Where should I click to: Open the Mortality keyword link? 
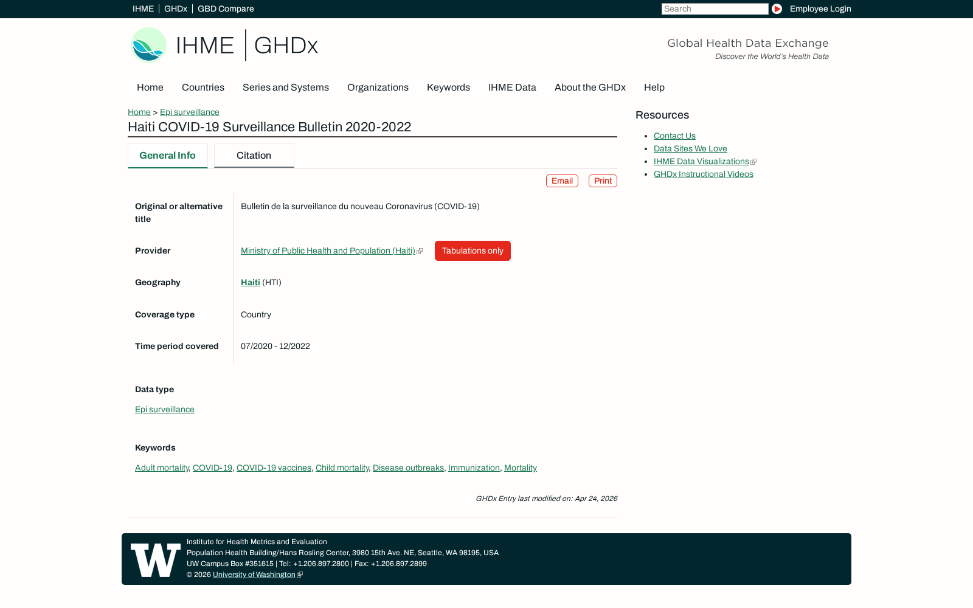click(x=521, y=468)
